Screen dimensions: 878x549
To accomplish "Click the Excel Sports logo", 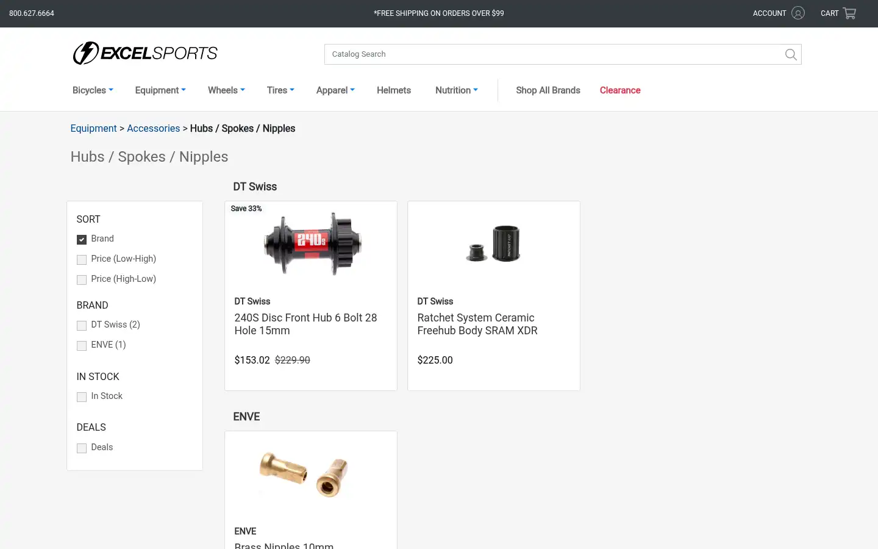I will pos(145,53).
